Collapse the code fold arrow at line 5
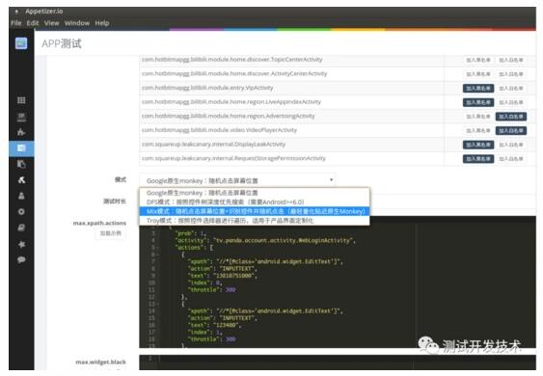543x376 pixels. tap(157, 248)
